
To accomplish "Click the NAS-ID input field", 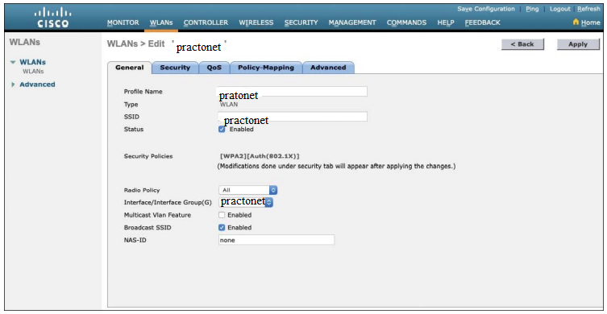I will (276, 240).
